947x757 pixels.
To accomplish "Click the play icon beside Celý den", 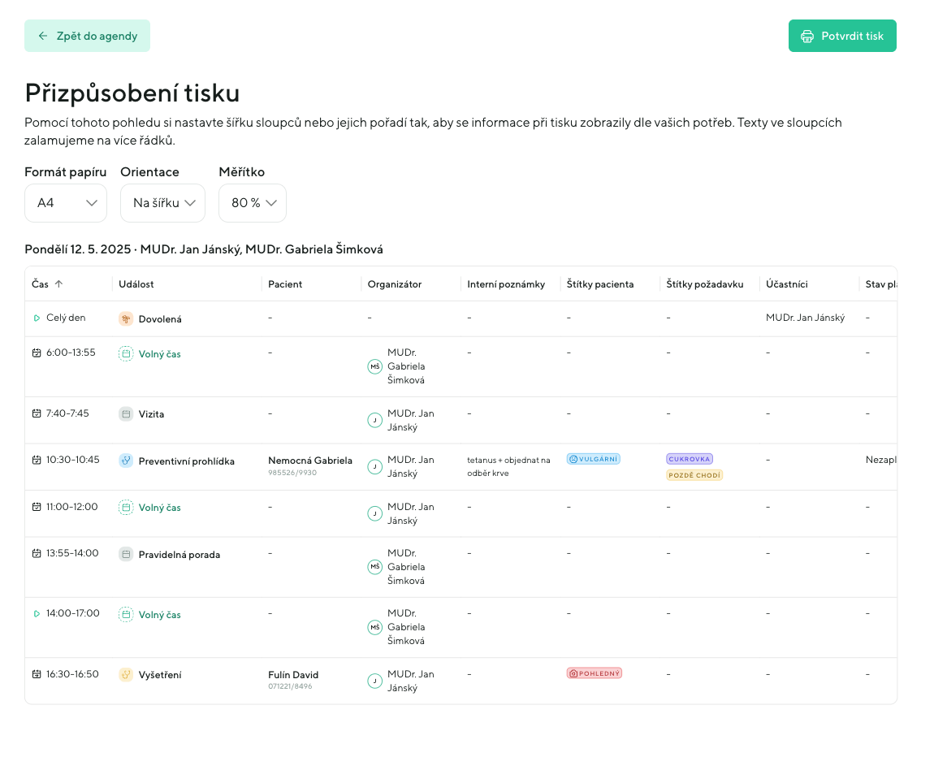I will 37,318.
